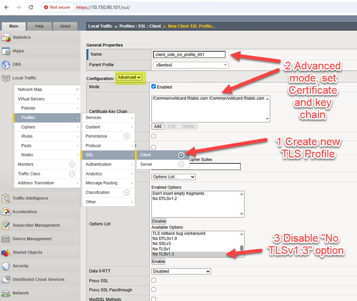Click the Add button under Certificate Key Chain

(x=158, y=127)
